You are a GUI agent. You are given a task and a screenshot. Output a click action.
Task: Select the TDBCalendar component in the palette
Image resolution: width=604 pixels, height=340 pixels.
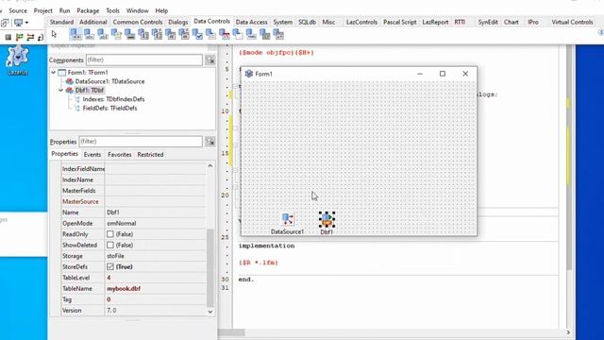pos(225,34)
